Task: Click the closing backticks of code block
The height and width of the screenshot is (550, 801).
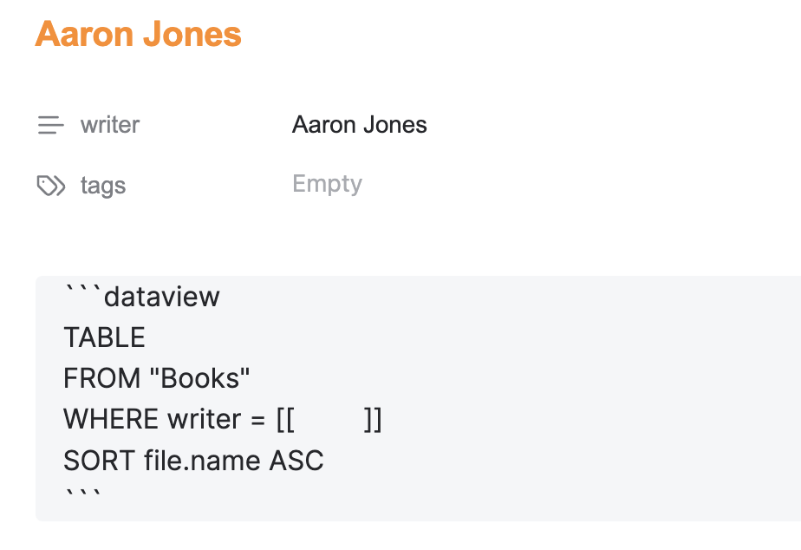Action: [83, 494]
